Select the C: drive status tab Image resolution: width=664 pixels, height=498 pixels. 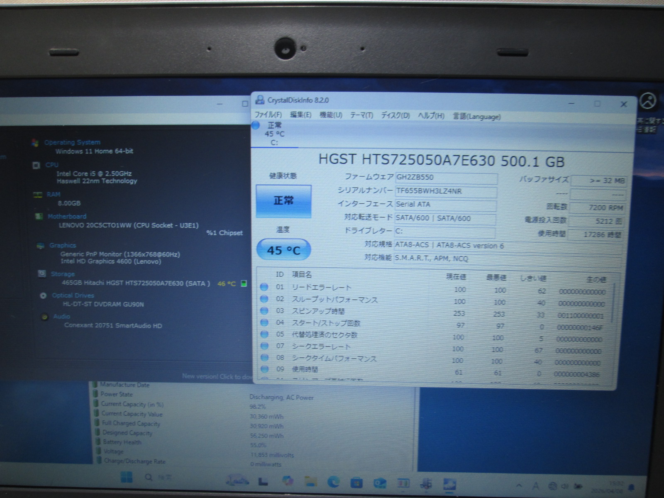coord(274,134)
